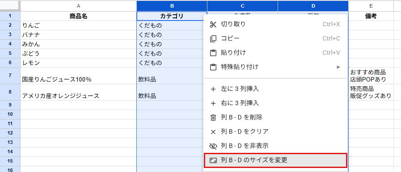401x172 pixels.
Task: Click the おすすめ商品 店頭POPあり cell
Action: pyautogui.click(x=371, y=76)
